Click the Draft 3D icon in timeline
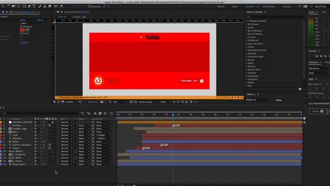This screenshot has width=330, height=186. 89,114
